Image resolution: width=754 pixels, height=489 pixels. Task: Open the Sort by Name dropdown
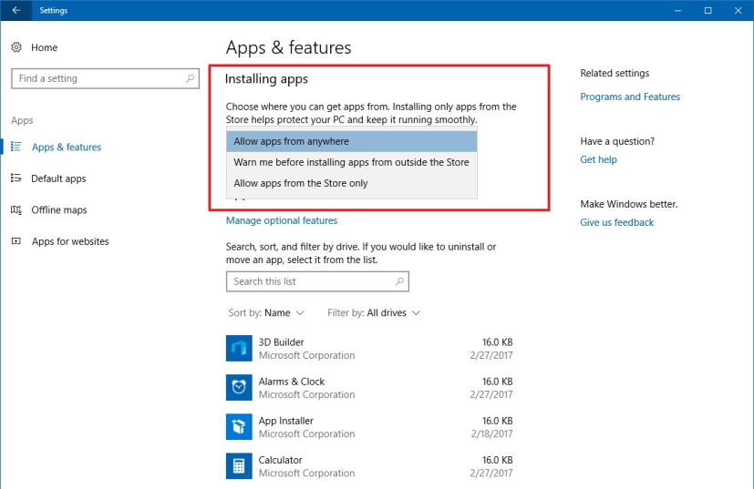(x=266, y=312)
